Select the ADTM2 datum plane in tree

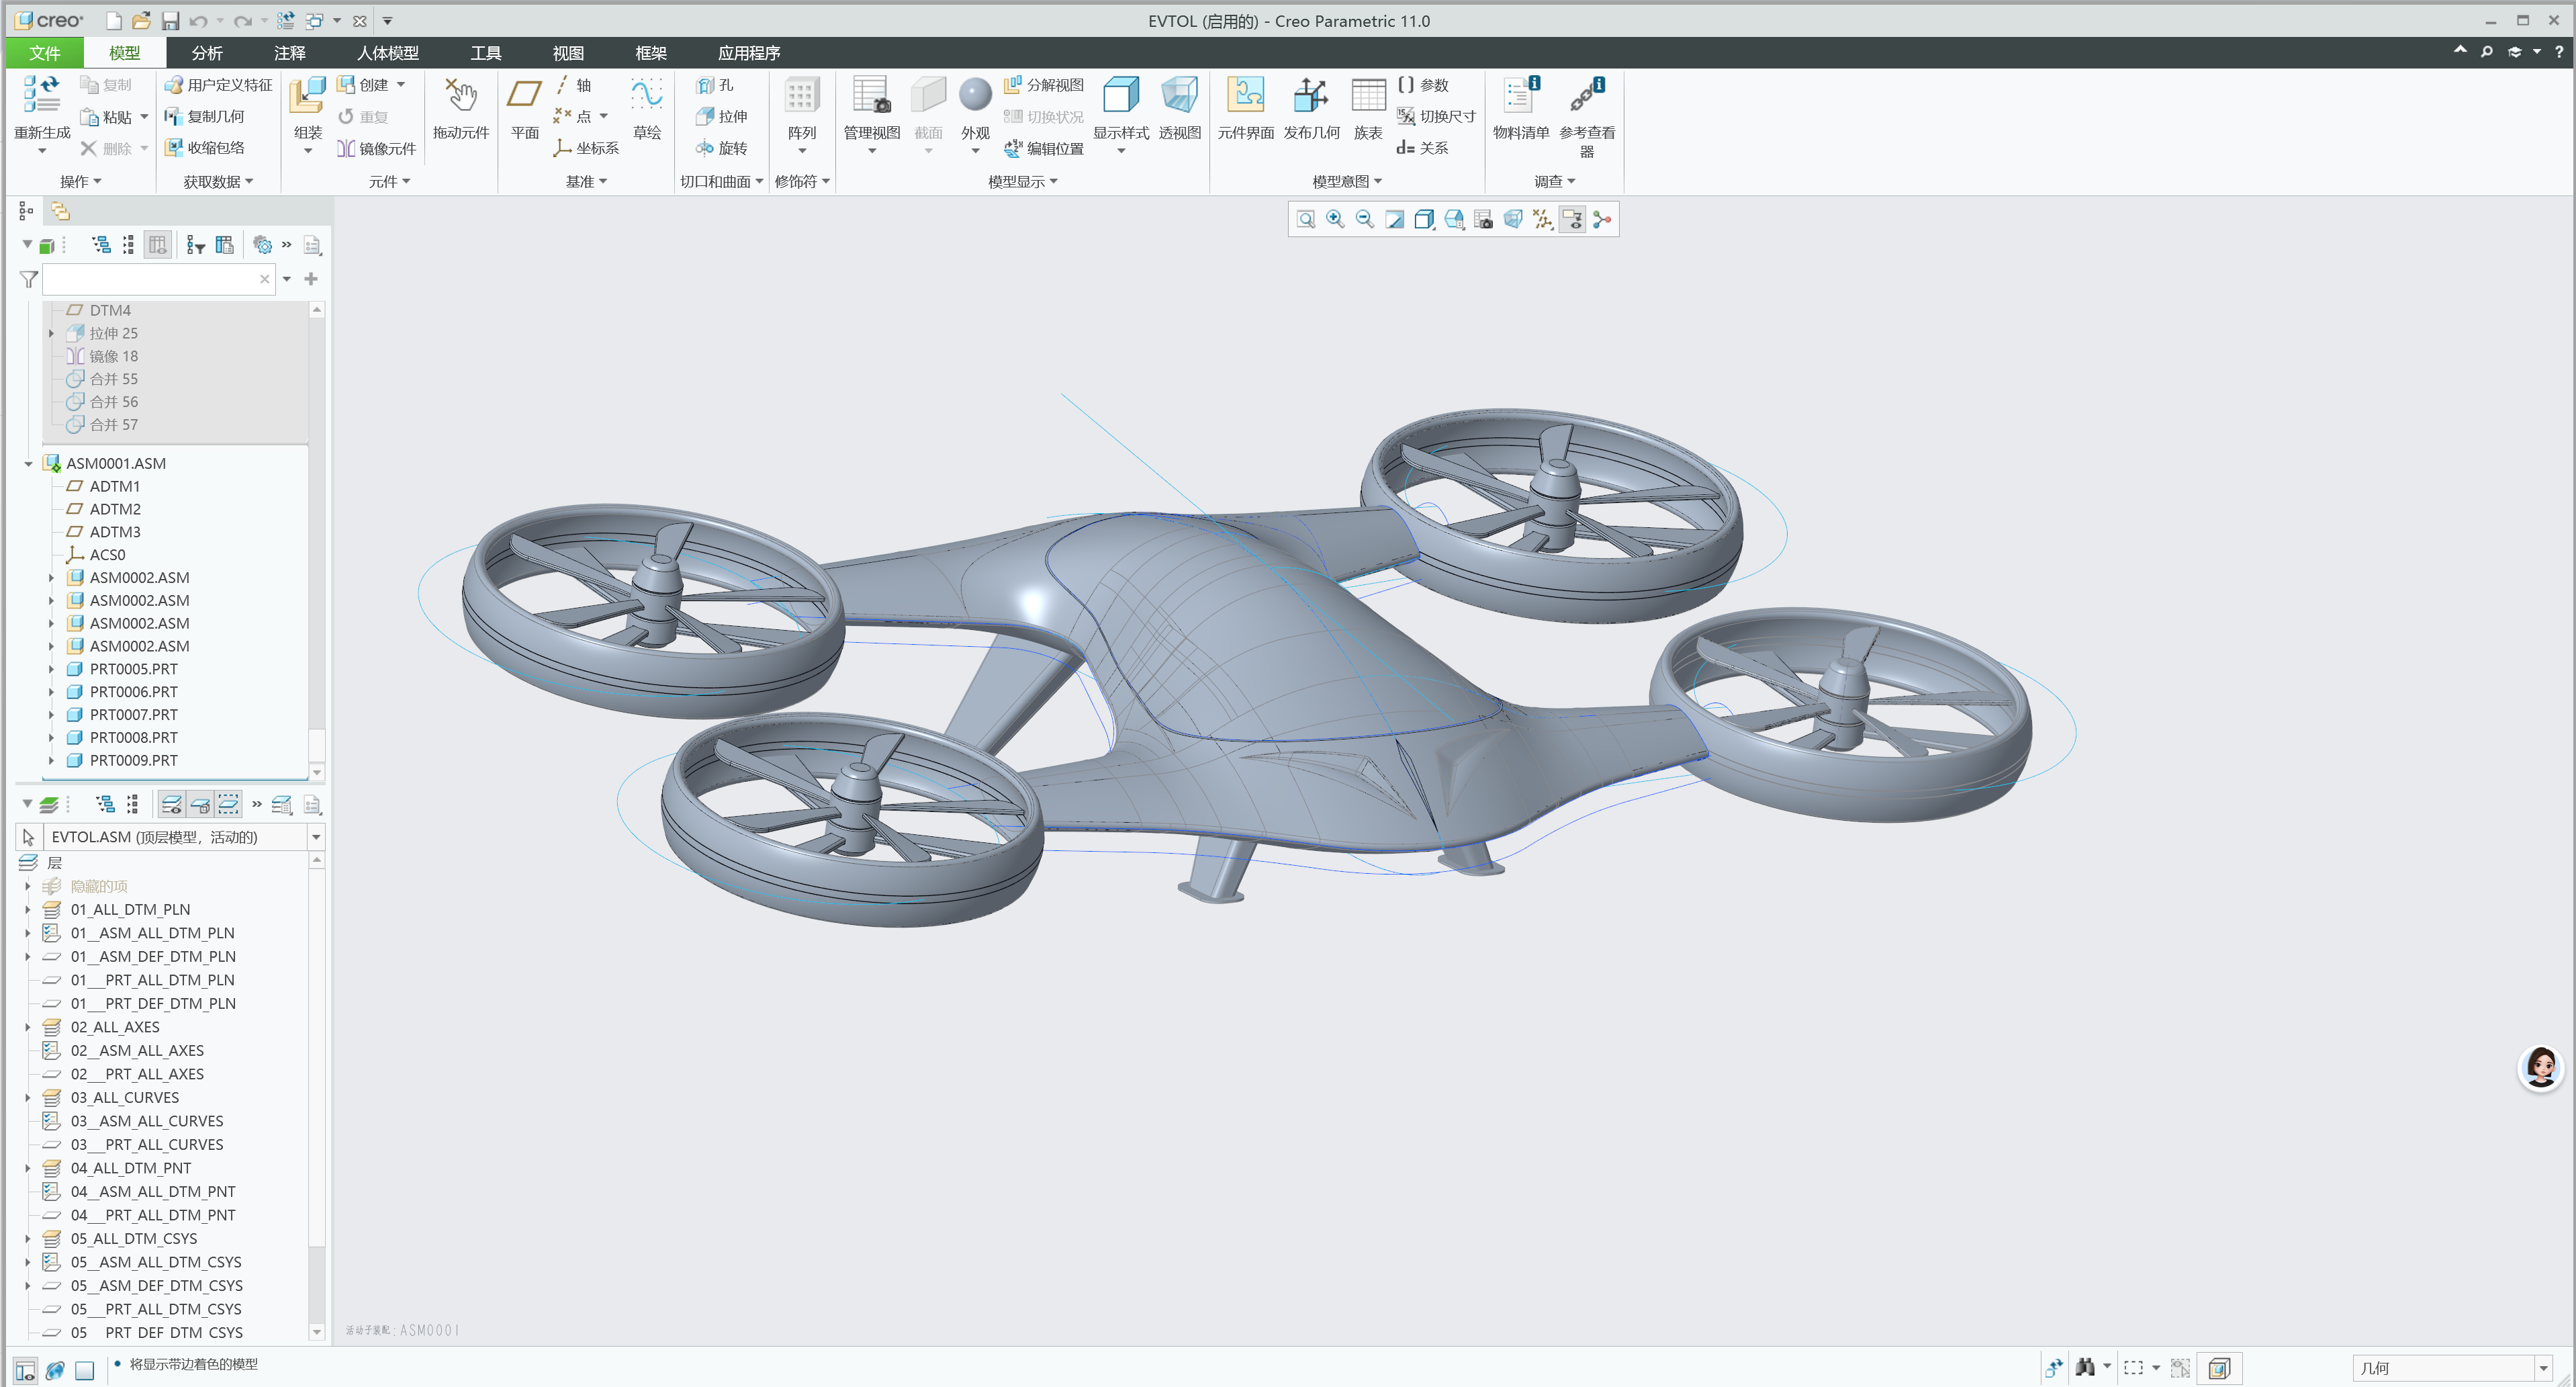[x=114, y=509]
